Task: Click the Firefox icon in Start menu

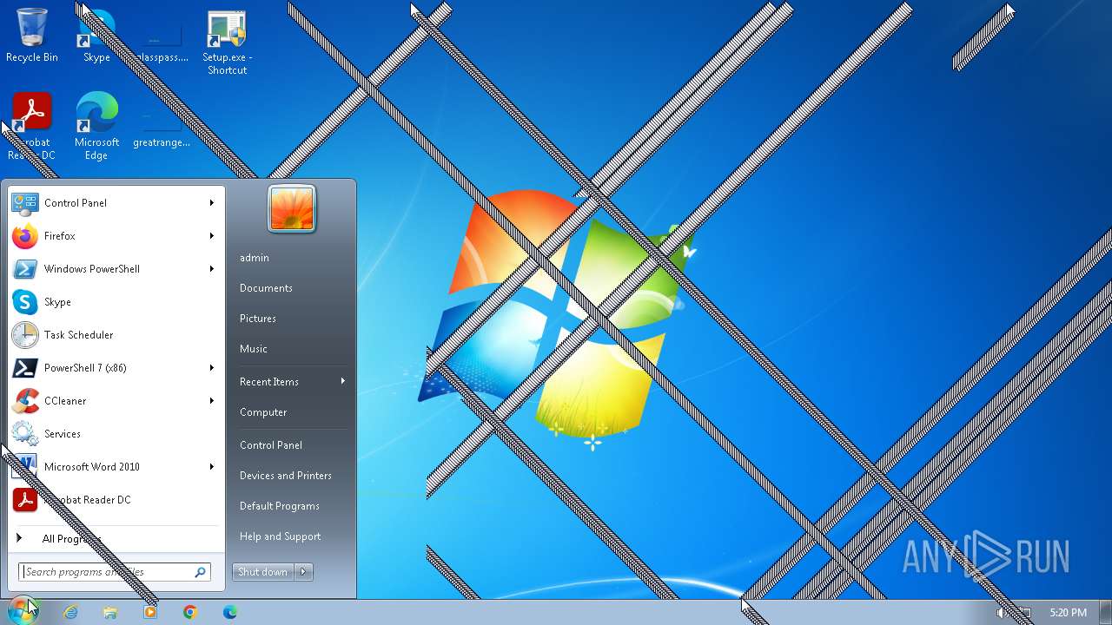Action: [25, 236]
